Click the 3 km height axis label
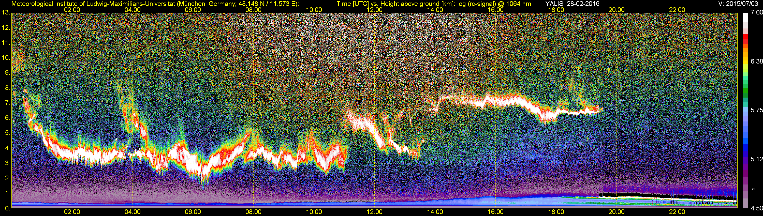This screenshot has width=763, height=216. tap(7, 163)
